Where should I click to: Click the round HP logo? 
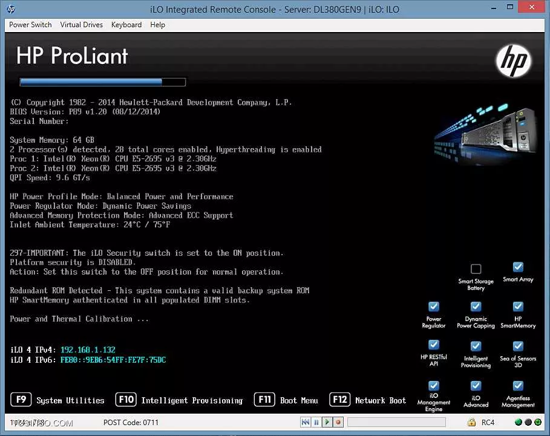(x=514, y=61)
